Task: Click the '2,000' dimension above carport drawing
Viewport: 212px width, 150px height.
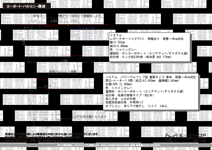Action: [54, 21]
